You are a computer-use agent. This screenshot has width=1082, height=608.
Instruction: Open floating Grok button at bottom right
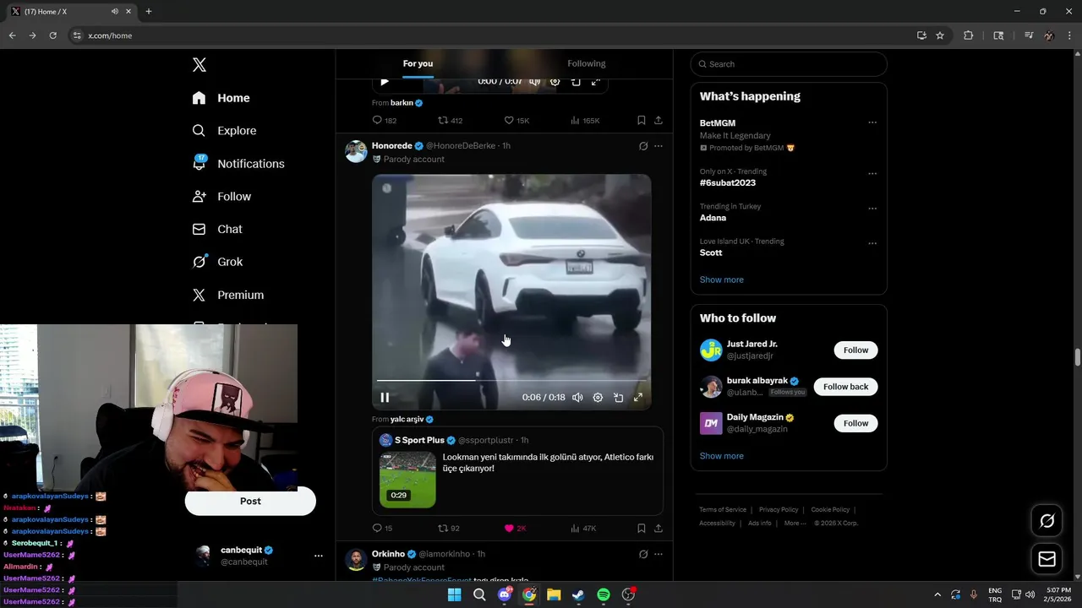click(1046, 521)
